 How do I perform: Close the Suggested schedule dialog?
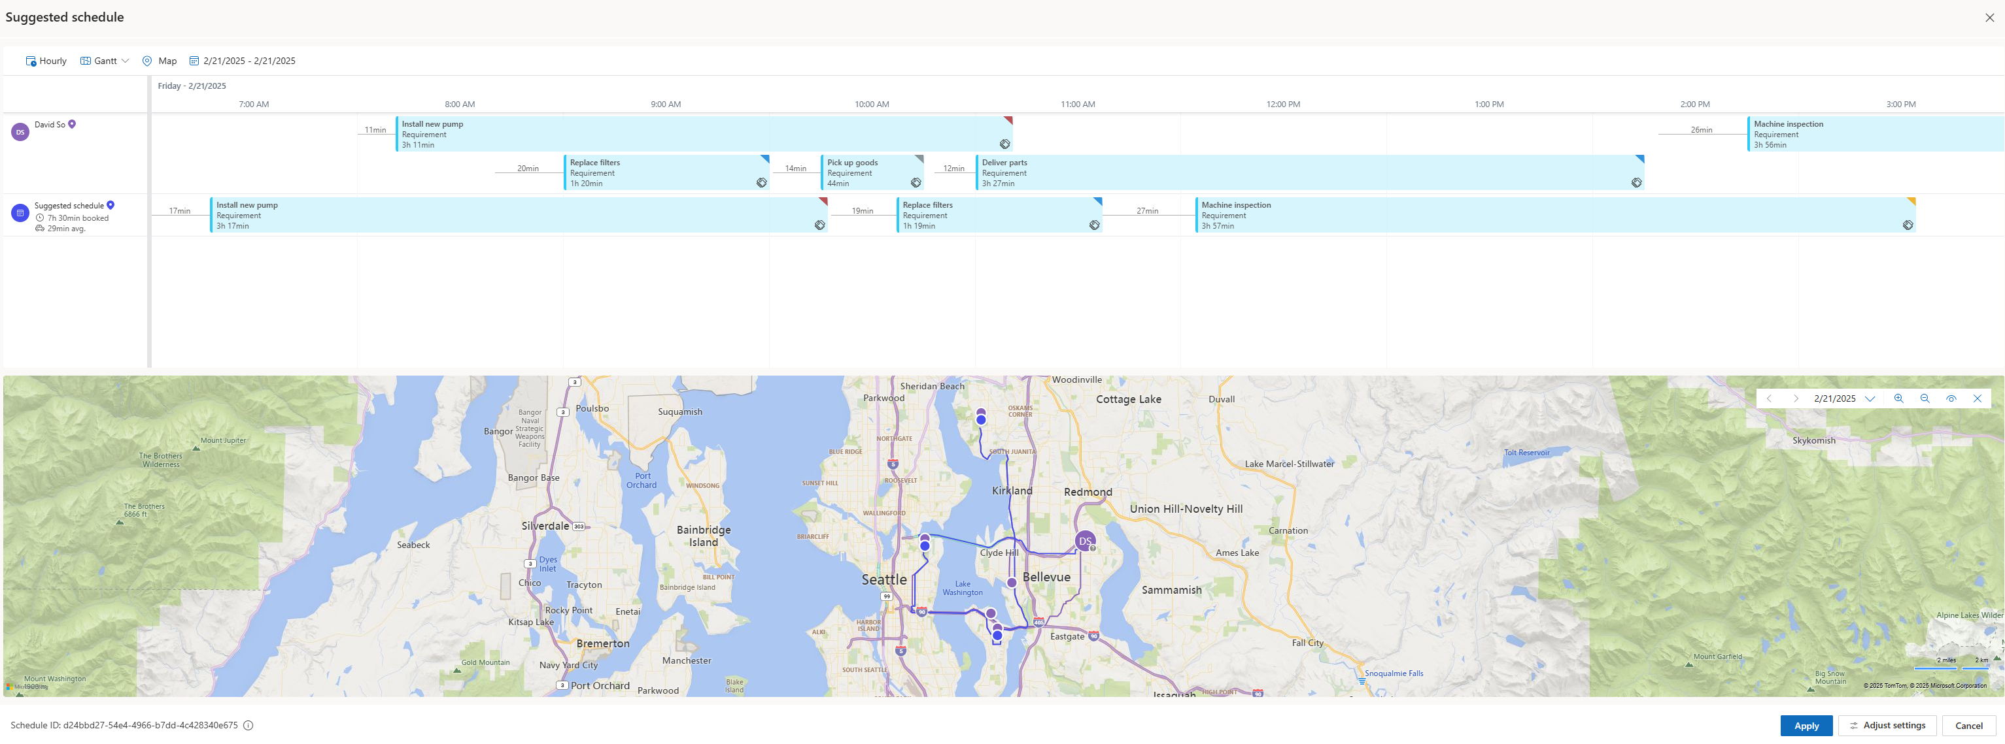coord(1989,16)
